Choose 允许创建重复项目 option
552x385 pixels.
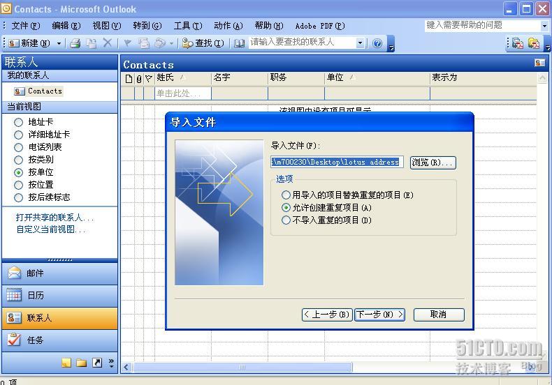click(286, 208)
